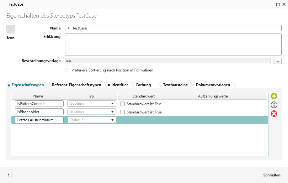
Task: Click the green add property icon
Action: click(274, 97)
